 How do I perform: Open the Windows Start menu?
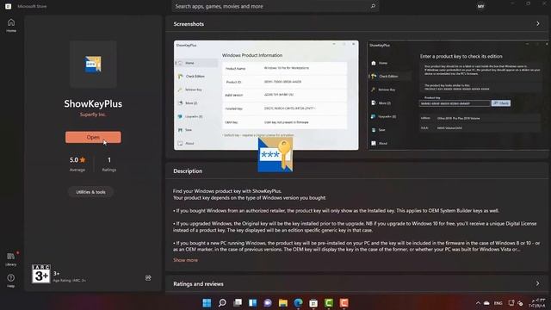[x=207, y=302]
